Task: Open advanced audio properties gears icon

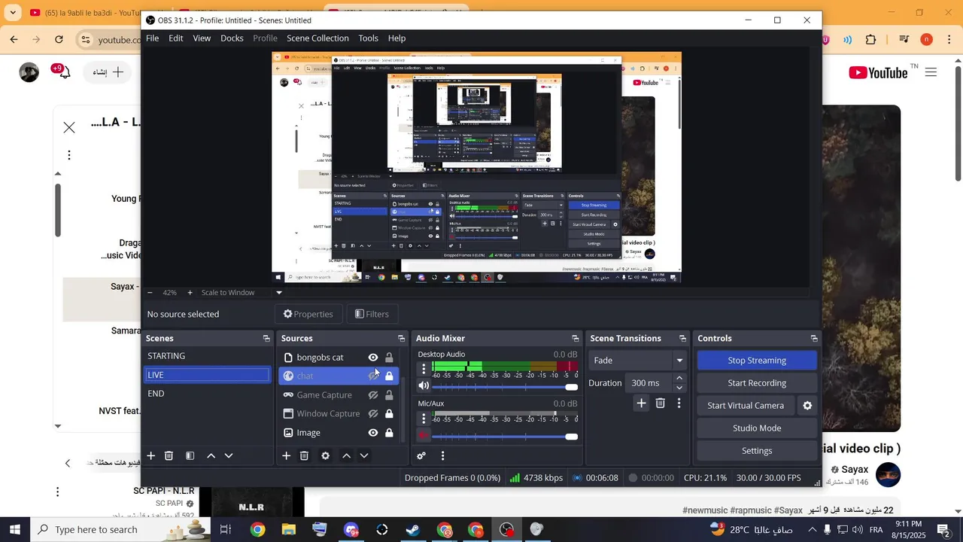Action: 421,455
